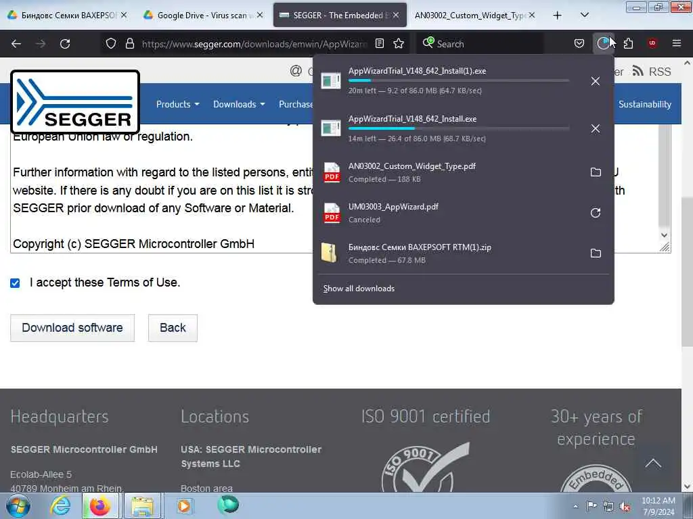Retry the canceled UM03003_AppWizard.pdf download

596,213
